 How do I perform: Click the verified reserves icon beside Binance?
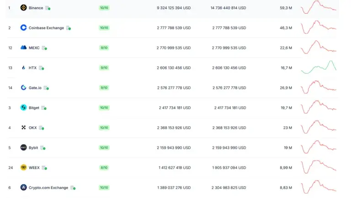[x=48, y=8]
